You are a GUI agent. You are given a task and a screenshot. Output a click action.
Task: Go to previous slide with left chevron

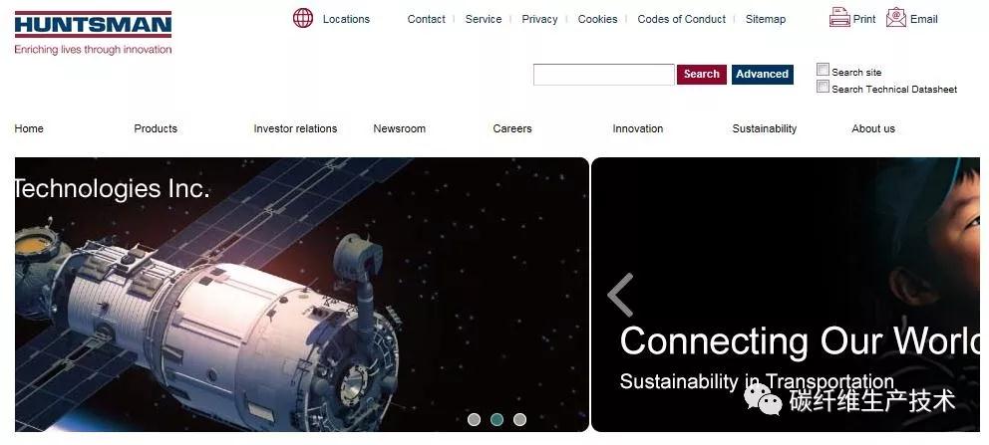(x=621, y=295)
